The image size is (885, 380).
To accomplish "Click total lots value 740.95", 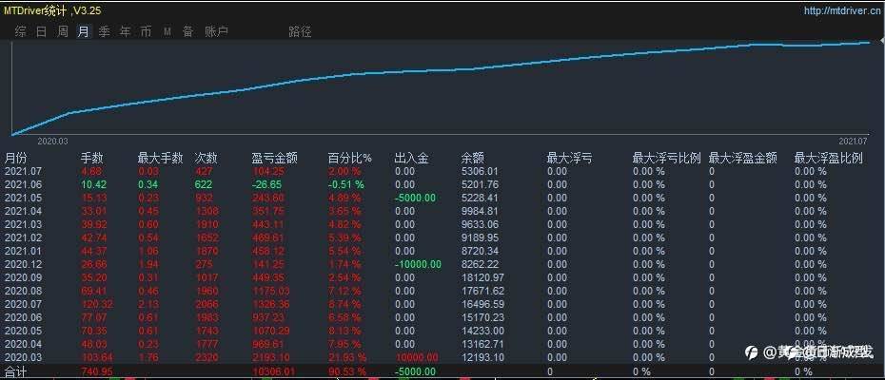I will 96,372.
